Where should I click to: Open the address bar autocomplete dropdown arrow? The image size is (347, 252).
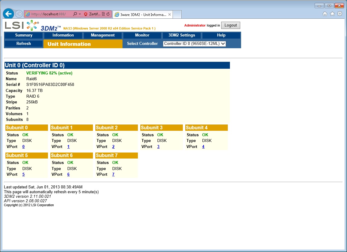click(80, 14)
